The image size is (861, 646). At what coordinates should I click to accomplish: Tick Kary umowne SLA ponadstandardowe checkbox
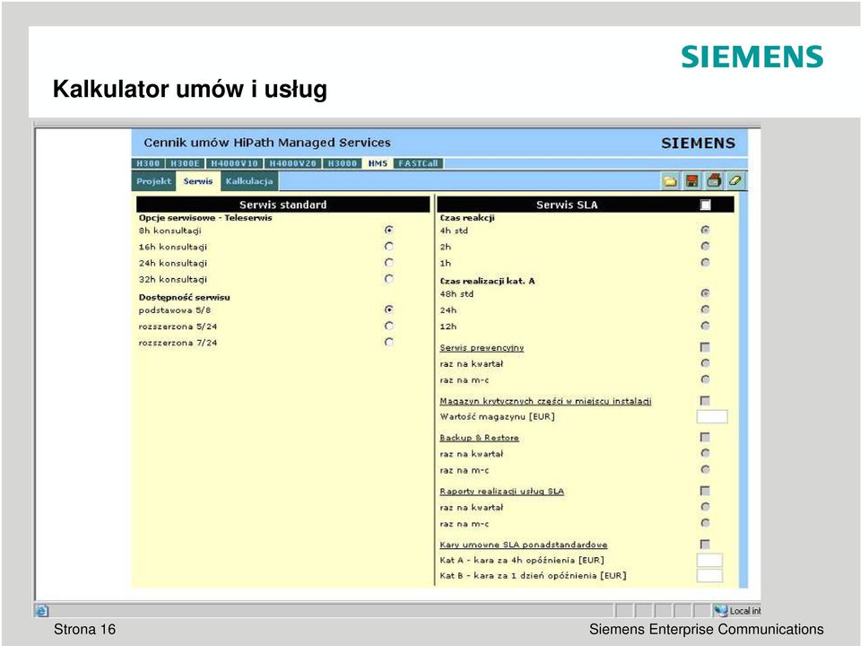(705, 545)
